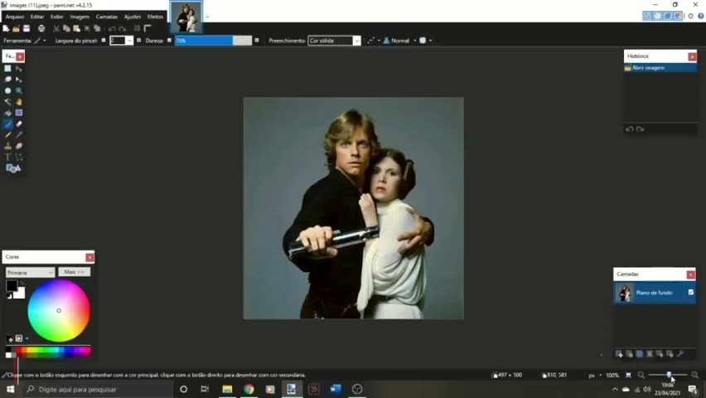Add a new layer in Camadas panel

click(x=619, y=354)
